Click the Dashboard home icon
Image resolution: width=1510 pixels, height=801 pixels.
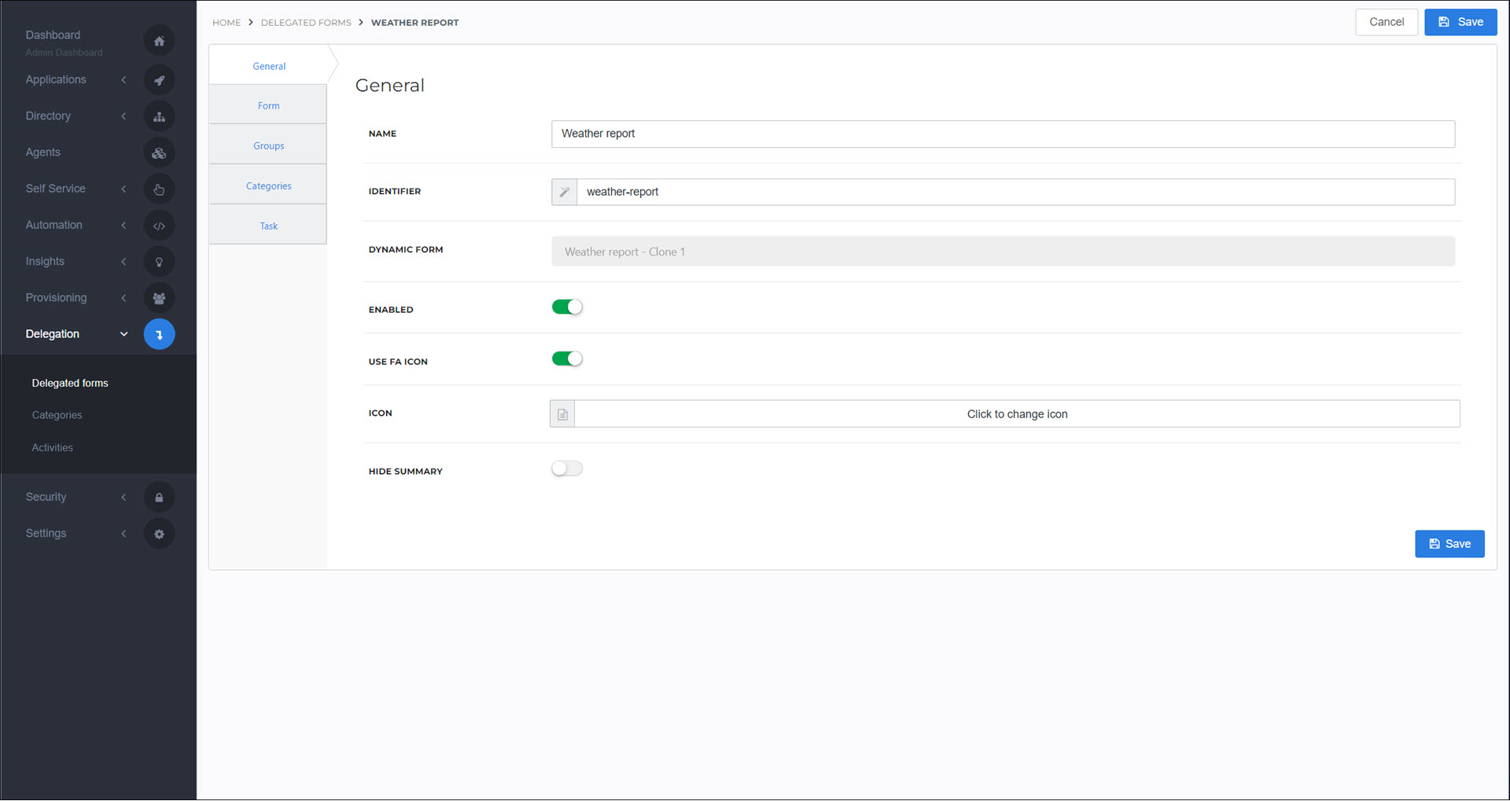pyautogui.click(x=159, y=41)
